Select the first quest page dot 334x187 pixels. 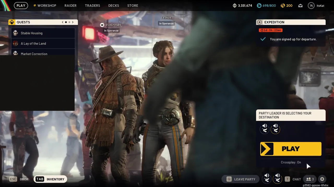(66, 22)
